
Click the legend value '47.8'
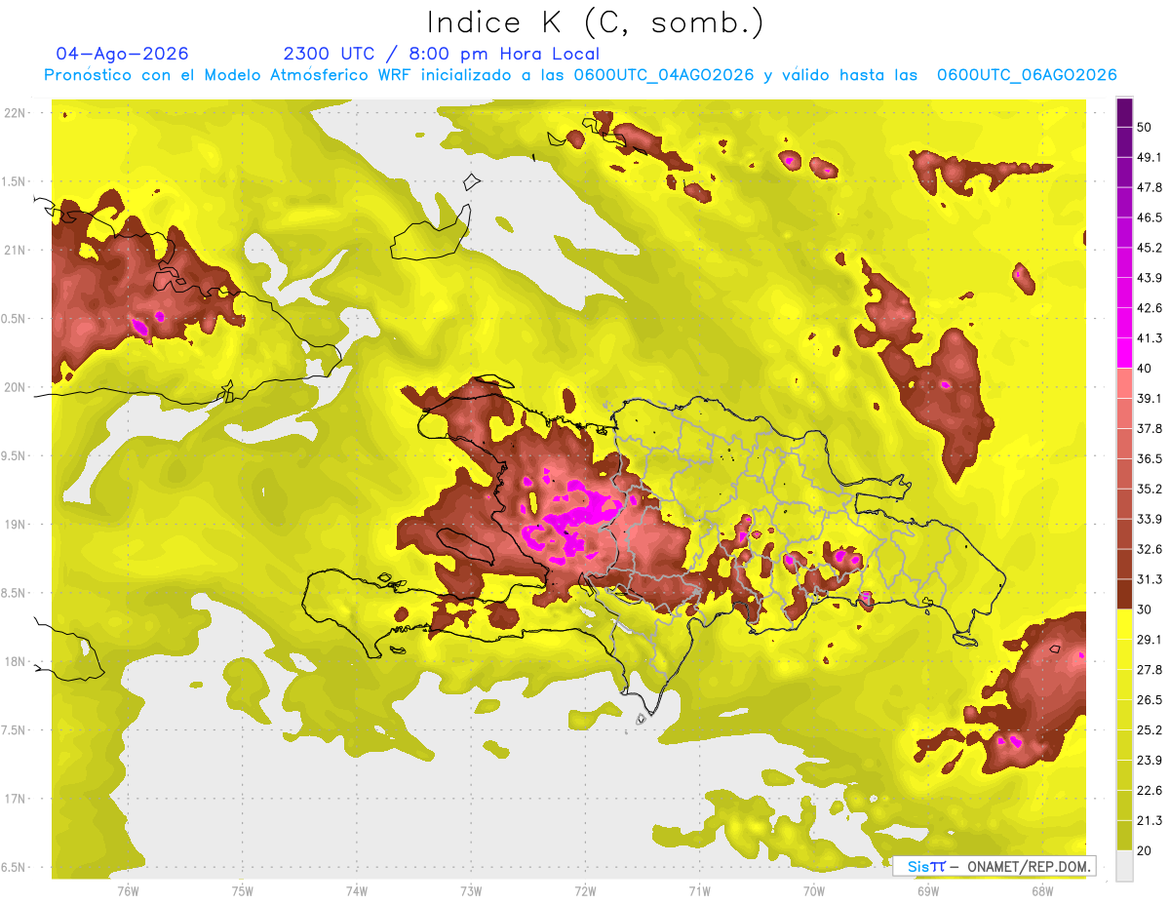pyautogui.click(x=1150, y=187)
